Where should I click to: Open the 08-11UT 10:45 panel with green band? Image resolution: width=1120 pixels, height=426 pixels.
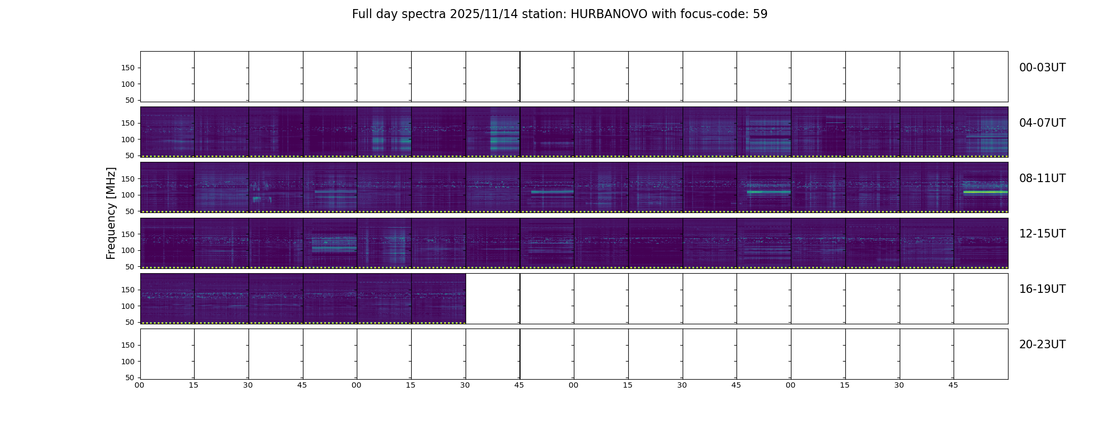tap(764, 187)
